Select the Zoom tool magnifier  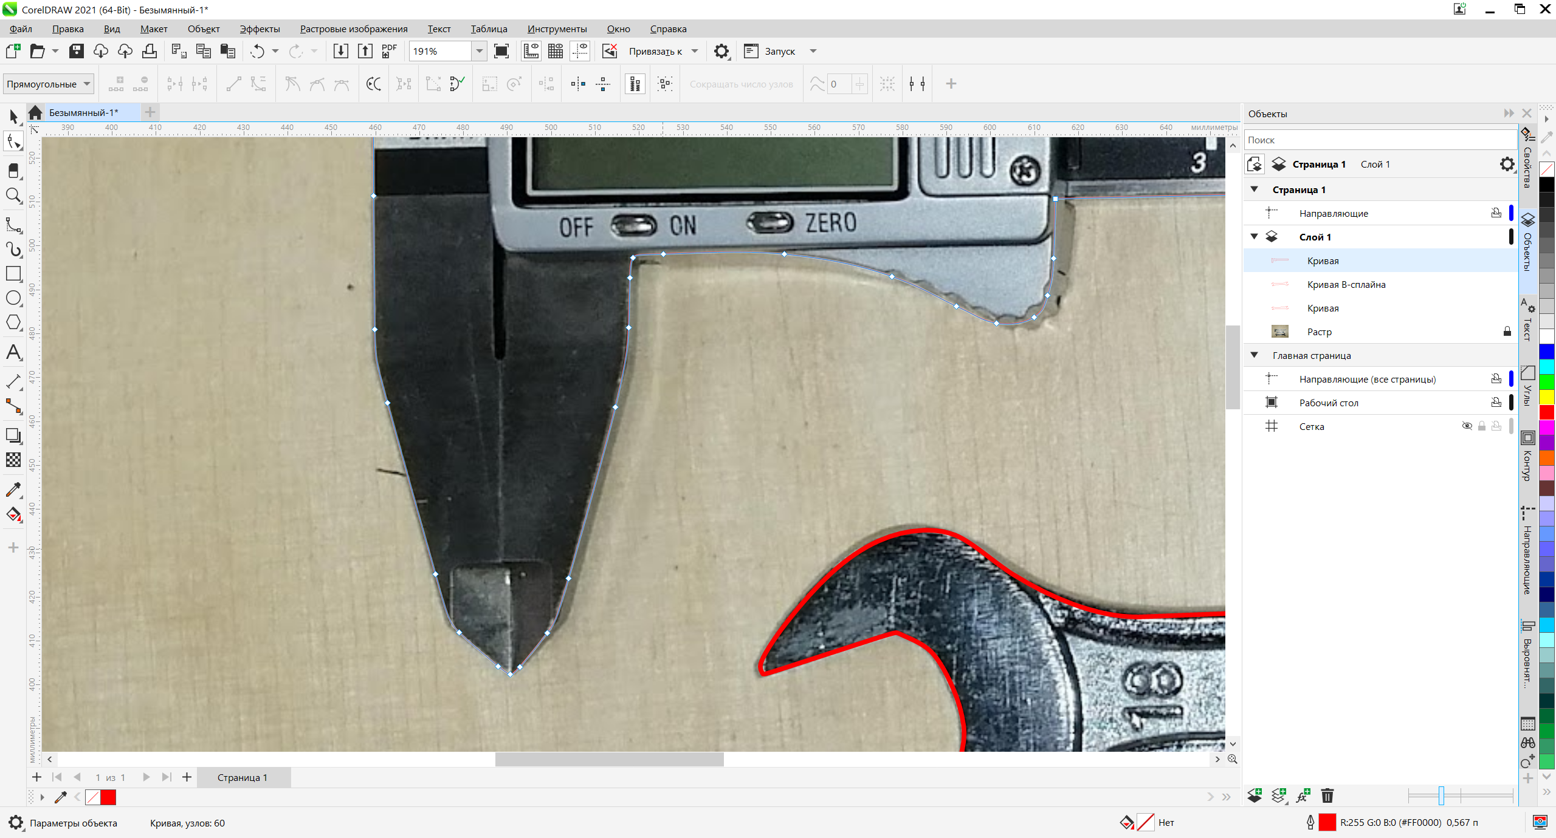pyautogui.click(x=13, y=196)
